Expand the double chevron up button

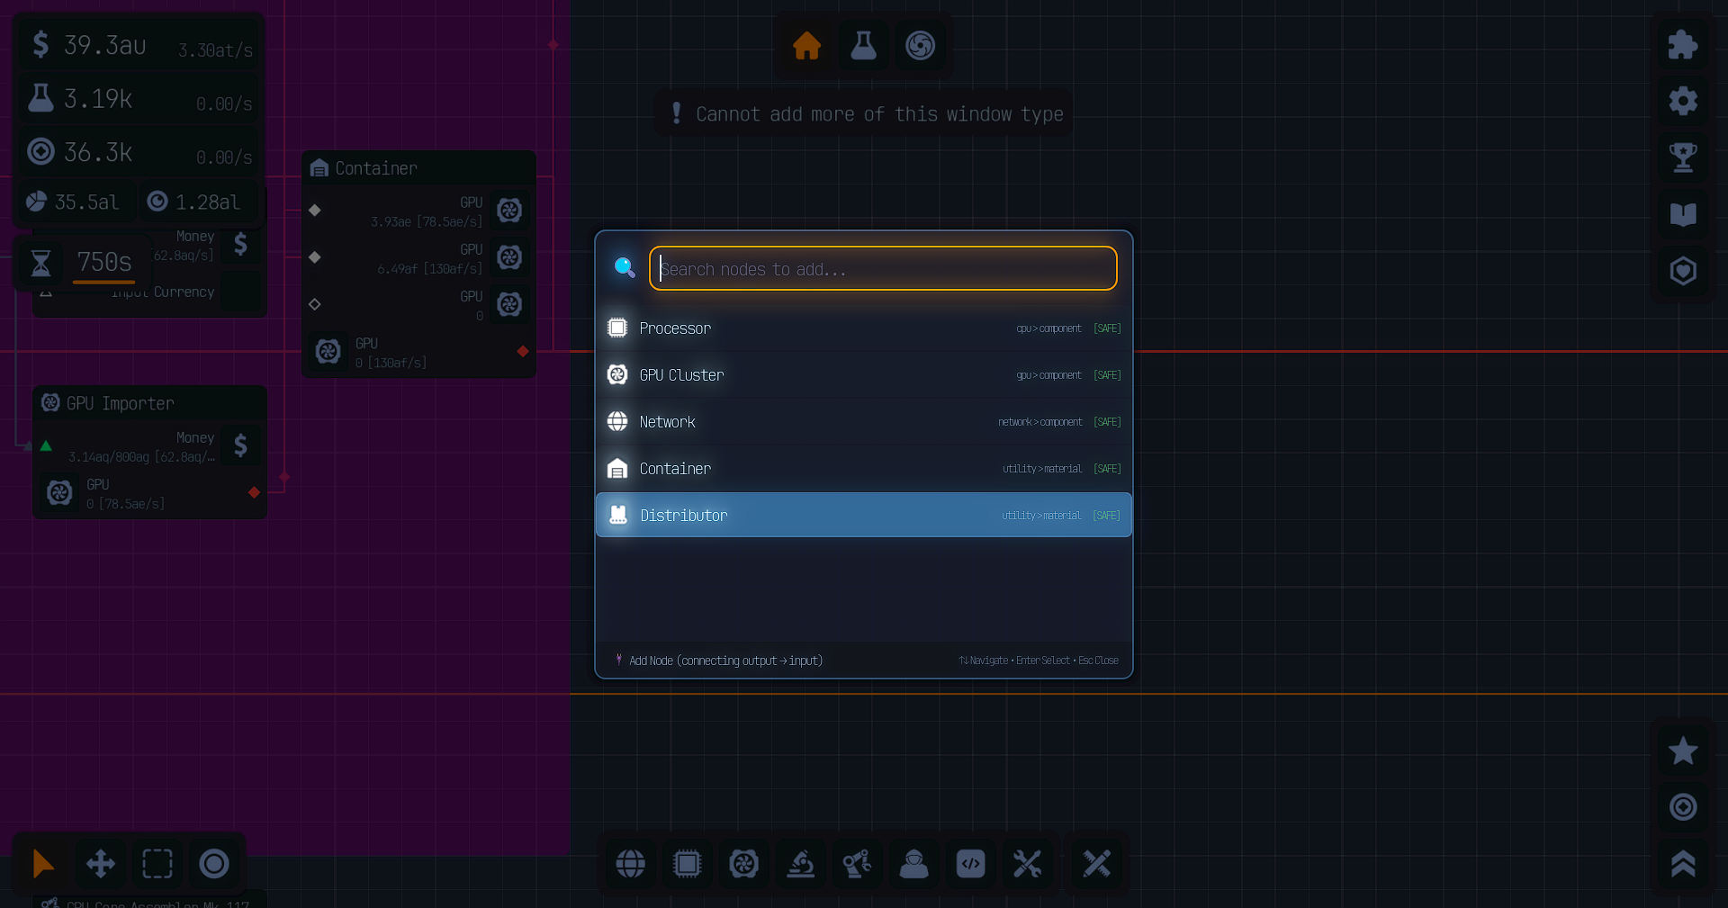tap(1682, 864)
